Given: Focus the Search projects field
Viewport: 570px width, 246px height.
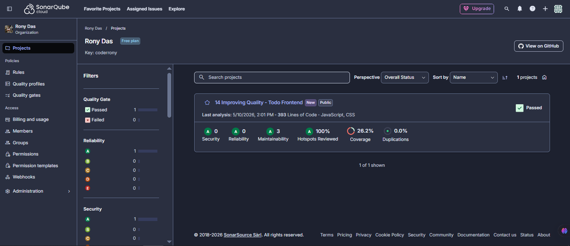Looking at the screenshot, I should tap(272, 77).
